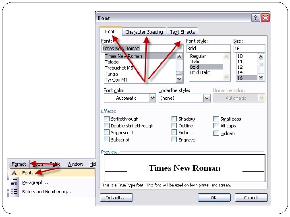Tick the Superscript checkbox
Screen dimensions: 290x217
pos(106,133)
